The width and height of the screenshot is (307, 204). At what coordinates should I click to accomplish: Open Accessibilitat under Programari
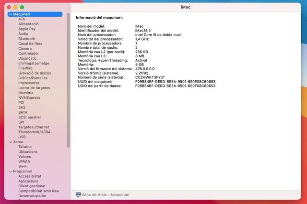pyautogui.click(x=30, y=176)
